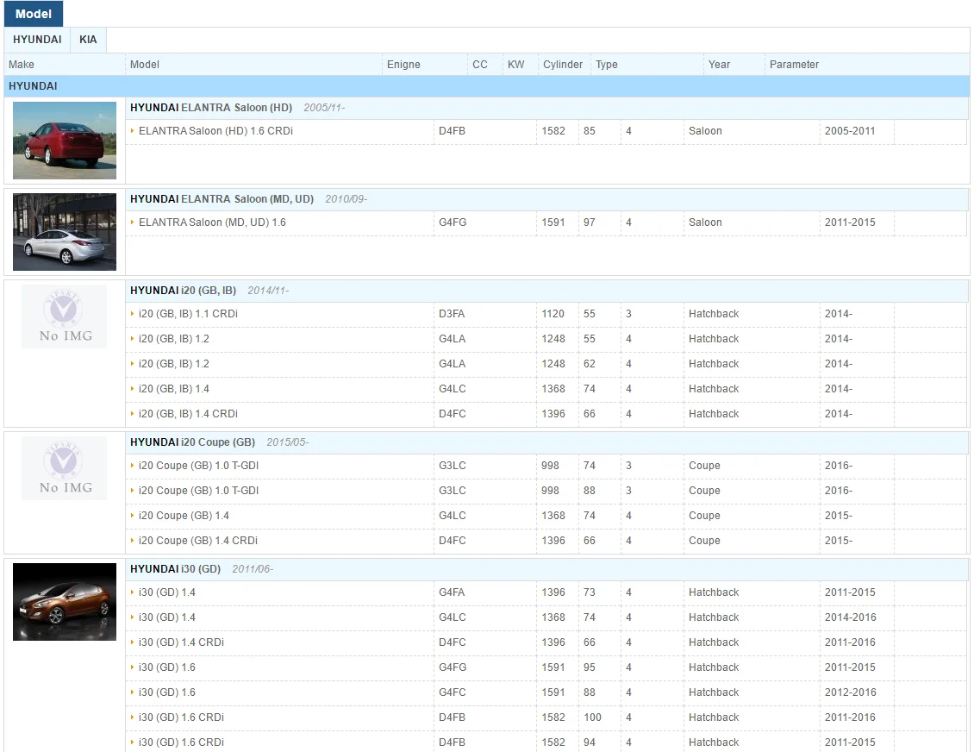This screenshot has width=974, height=752.
Task: Select i30 (GD) 1.6 with G4FC engine
Action: [x=167, y=692]
